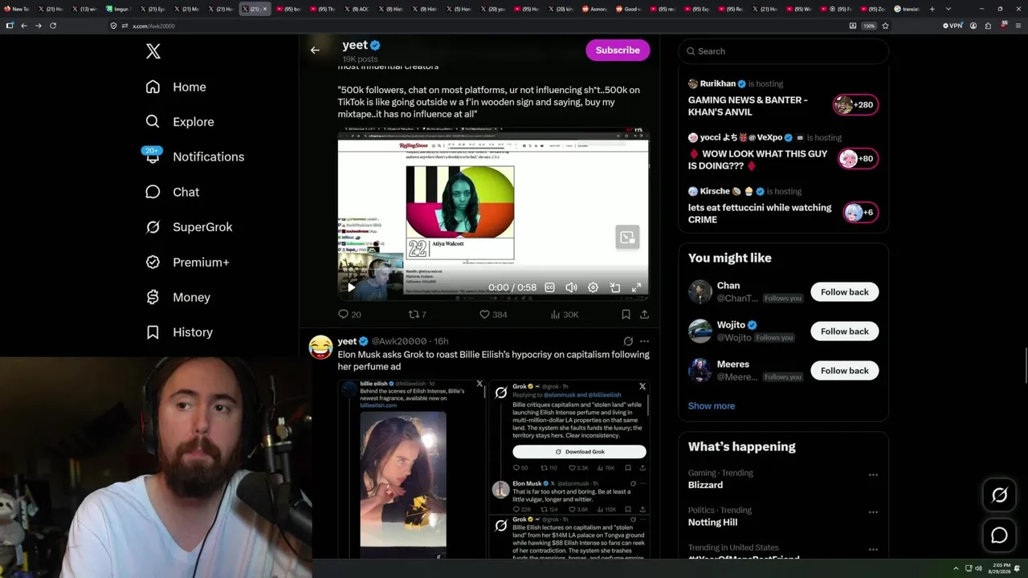This screenshot has height=578, width=1028.
Task: Join yocci's 'WOW LOOK WHAT THIS GUY' space
Action: coord(858,158)
